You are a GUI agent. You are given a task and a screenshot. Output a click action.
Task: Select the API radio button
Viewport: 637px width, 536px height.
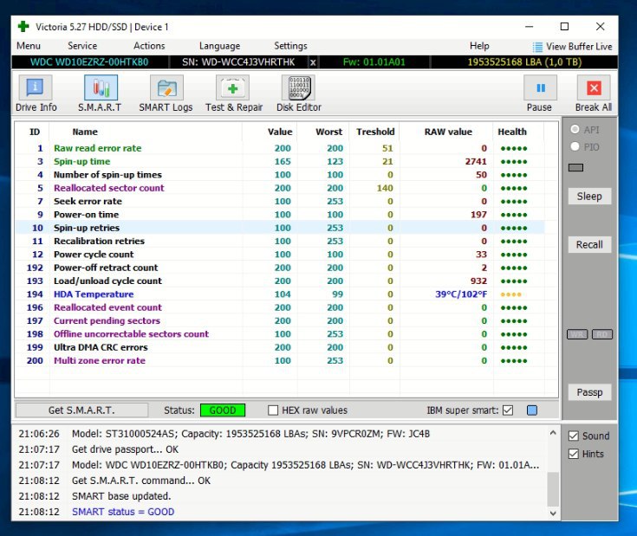pos(575,129)
